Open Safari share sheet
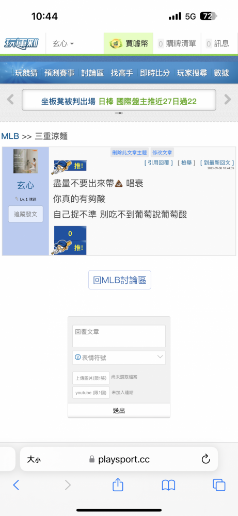238x516 pixels. click(118, 485)
